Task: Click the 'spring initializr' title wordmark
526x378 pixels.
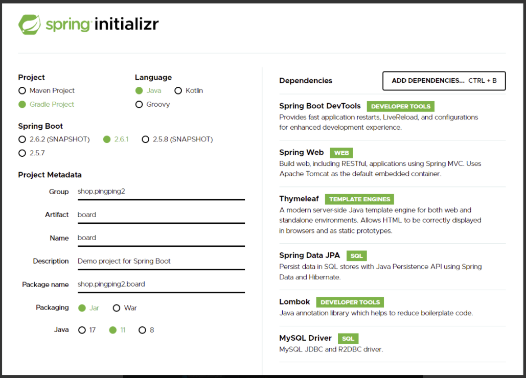Action: point(102,25)
